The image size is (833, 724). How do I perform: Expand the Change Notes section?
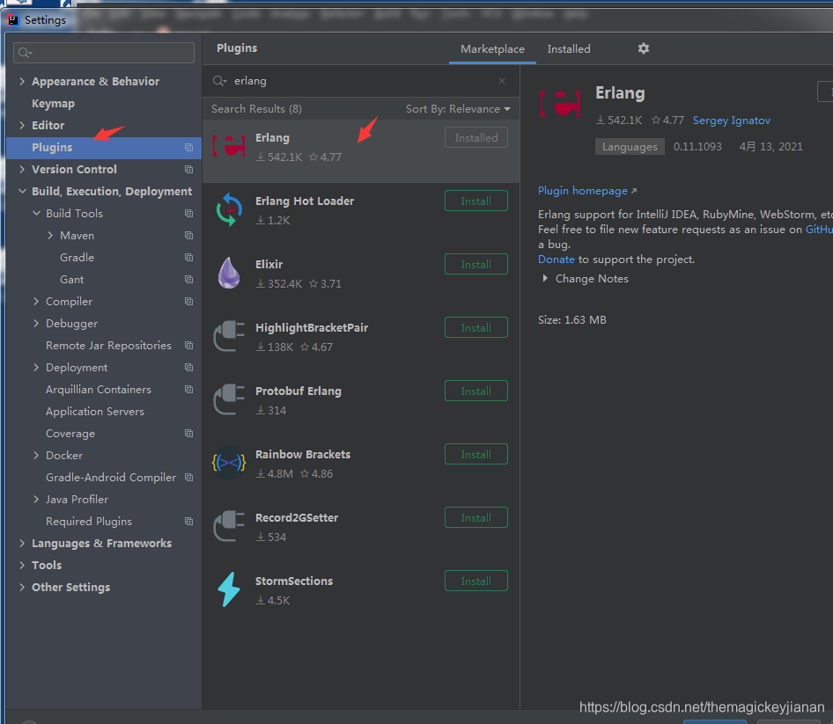[545, 279]
